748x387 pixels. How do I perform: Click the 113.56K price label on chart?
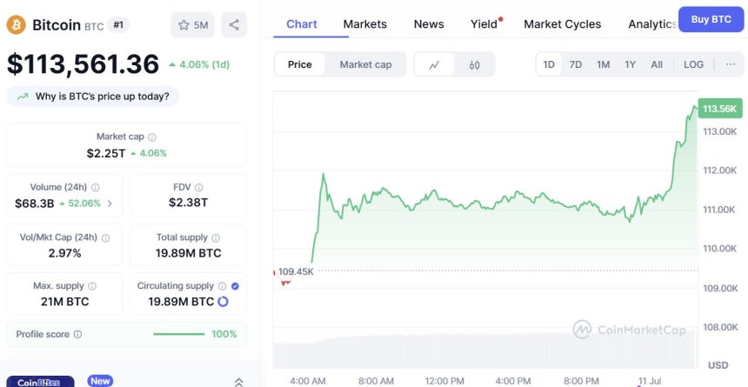point(719,109)
